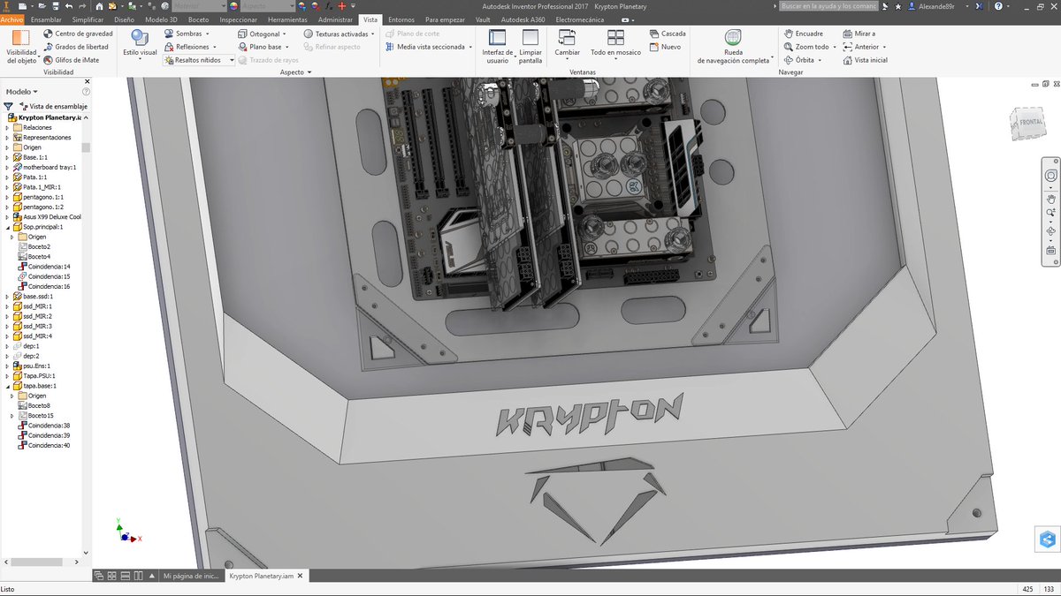This screenshot has width=1061, height=596.
Task: Click search help input field
Action: pyautogui.click(x=828, y=6)
